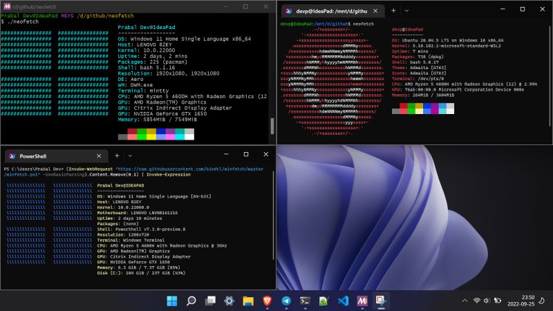Screen dimensions: 553x311
Task: Open File Explorer from the taskbar
Action: [x=248, y=301]
